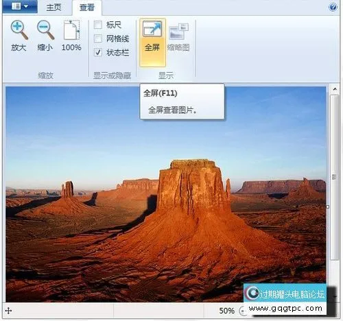
Task: Uncheck the 状态栏 status bar checkbox
Action: (98, 53)
